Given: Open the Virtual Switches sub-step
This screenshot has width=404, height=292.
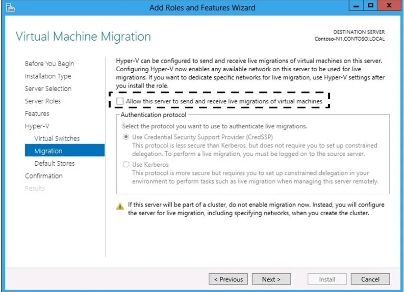Looking at the screenshot, I should [57, 138].
